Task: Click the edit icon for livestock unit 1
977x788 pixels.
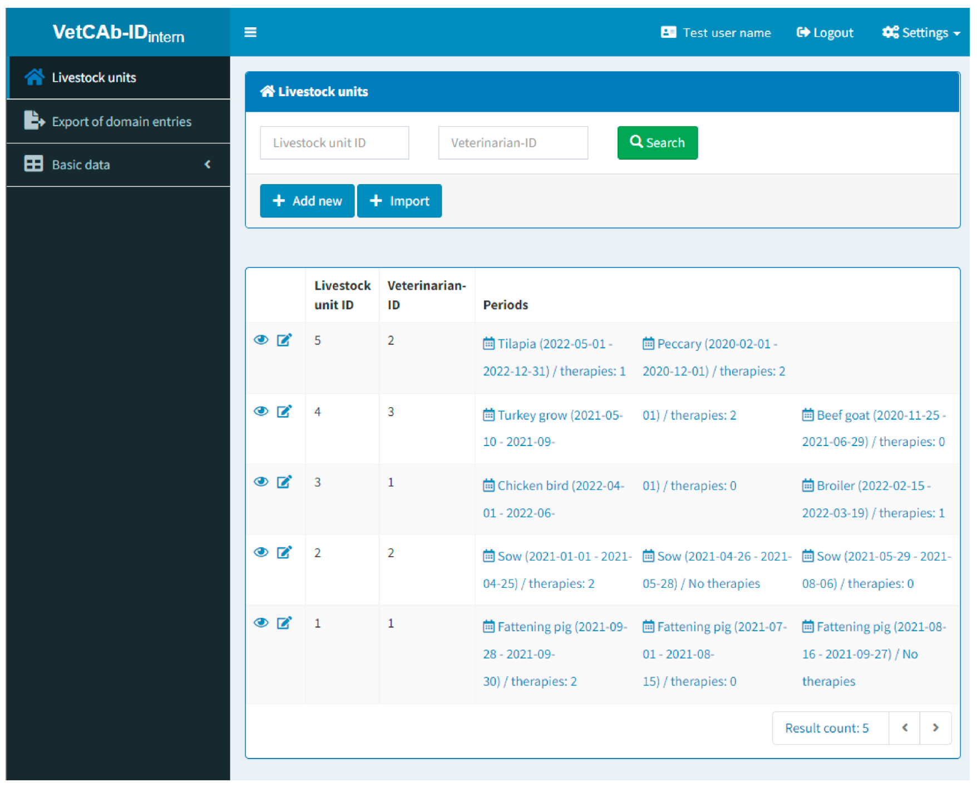Action: point(284,623)
